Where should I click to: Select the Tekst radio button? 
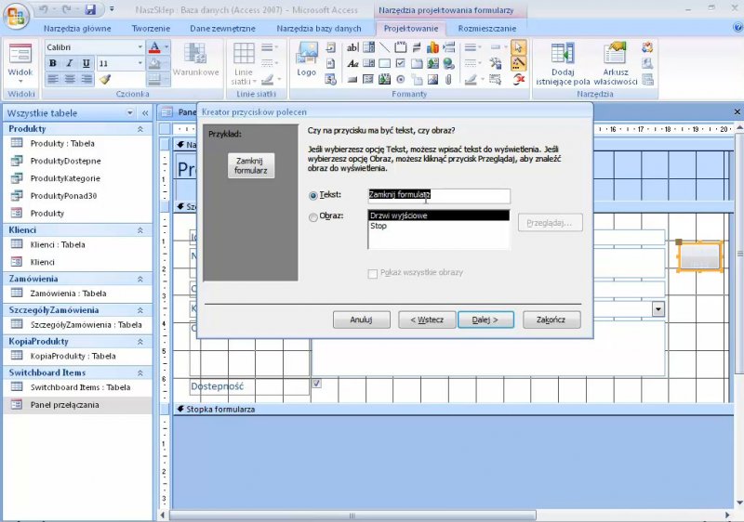point(312,196)
